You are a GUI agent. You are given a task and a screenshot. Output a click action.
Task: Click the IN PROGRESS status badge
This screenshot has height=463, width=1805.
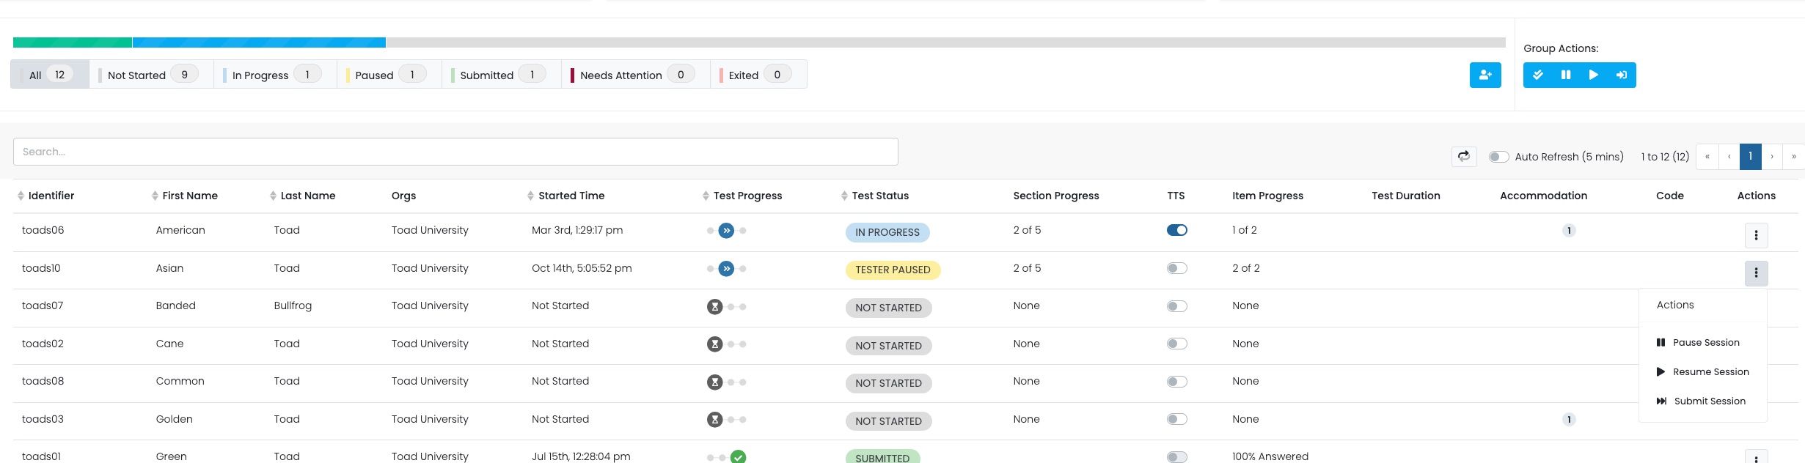pyautogui.click(x=887, y=232)
